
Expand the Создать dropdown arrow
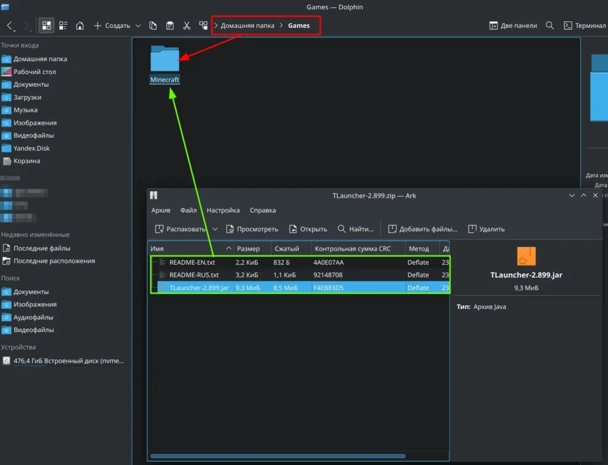point(138,26)
